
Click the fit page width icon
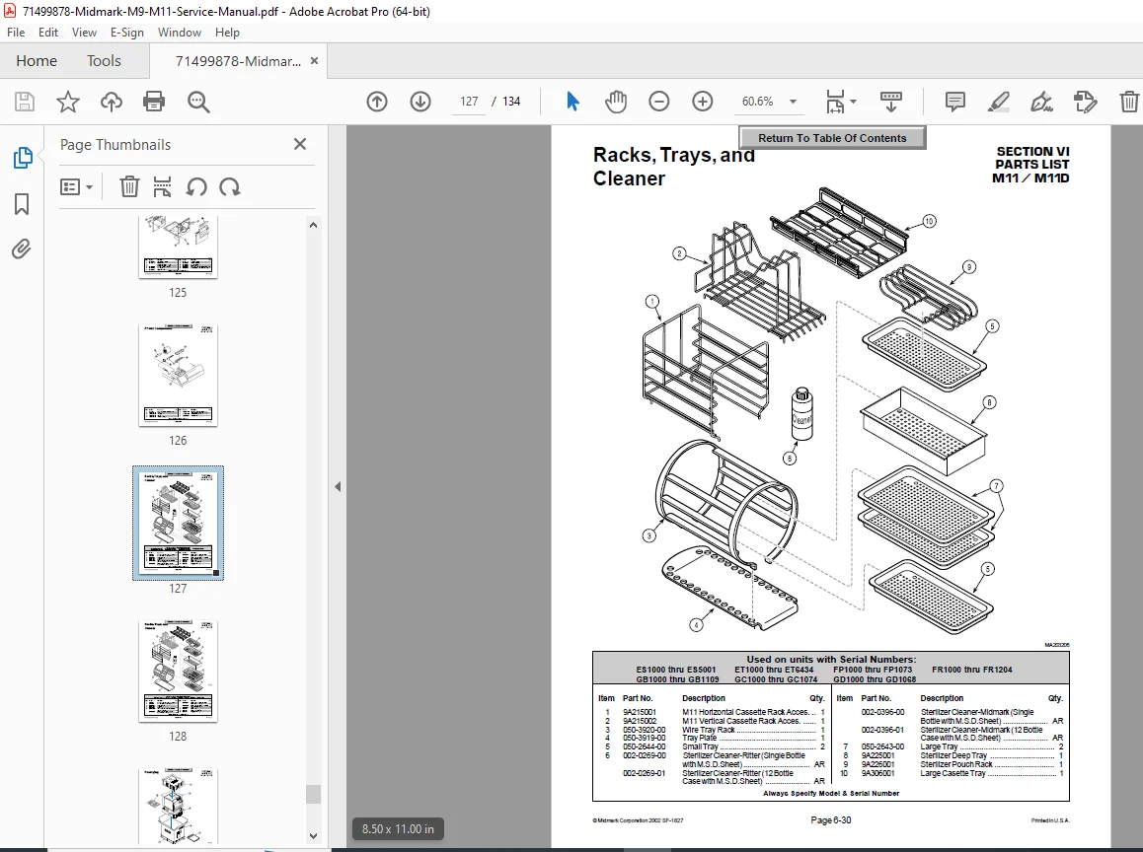(835, 102)
